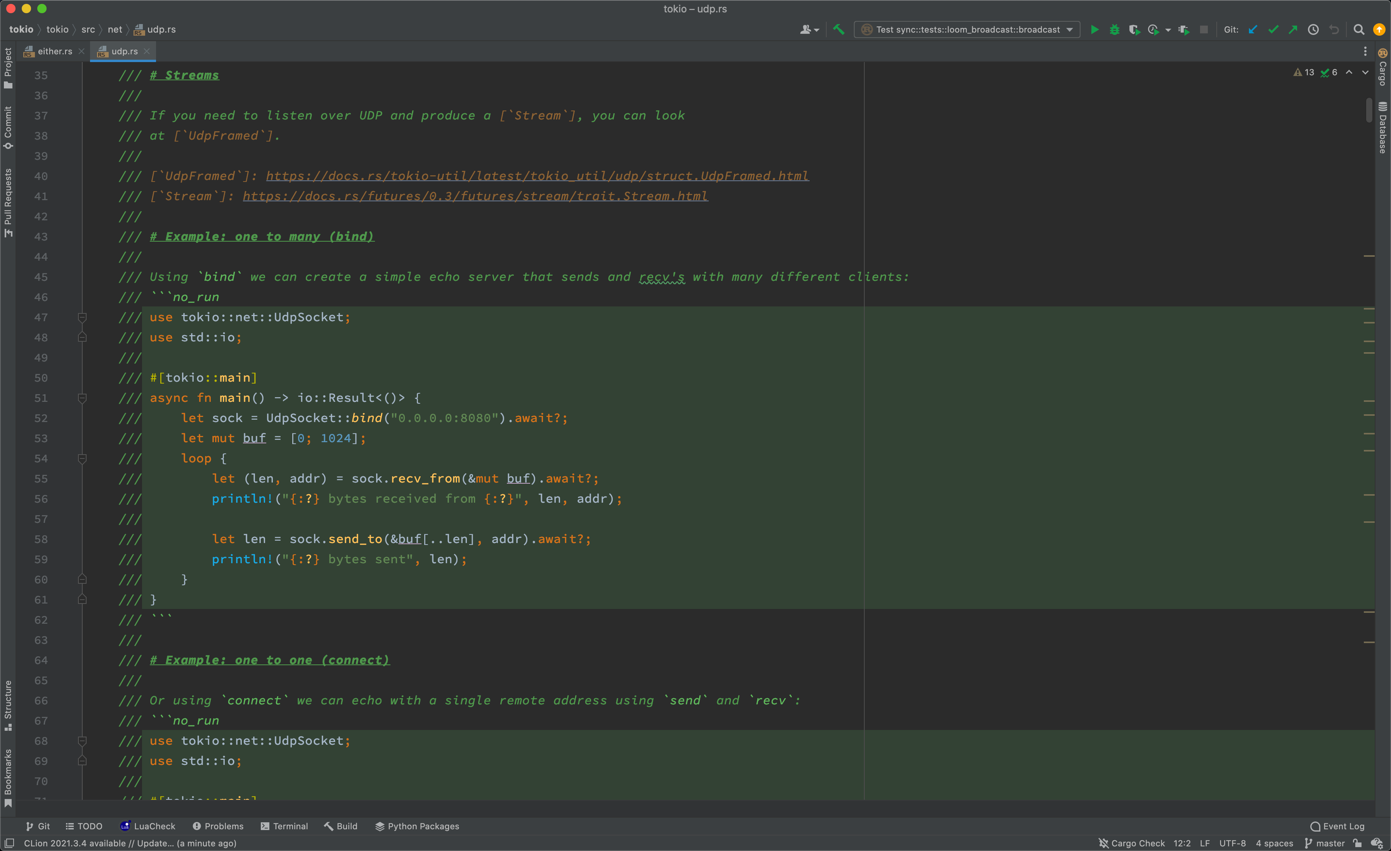Change 4 spaces indent setting
The width and height of the screenshot is (1391, 851).
coord(1274,842)
